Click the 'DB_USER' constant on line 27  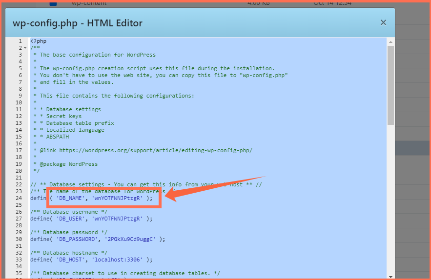click(70, 219)
